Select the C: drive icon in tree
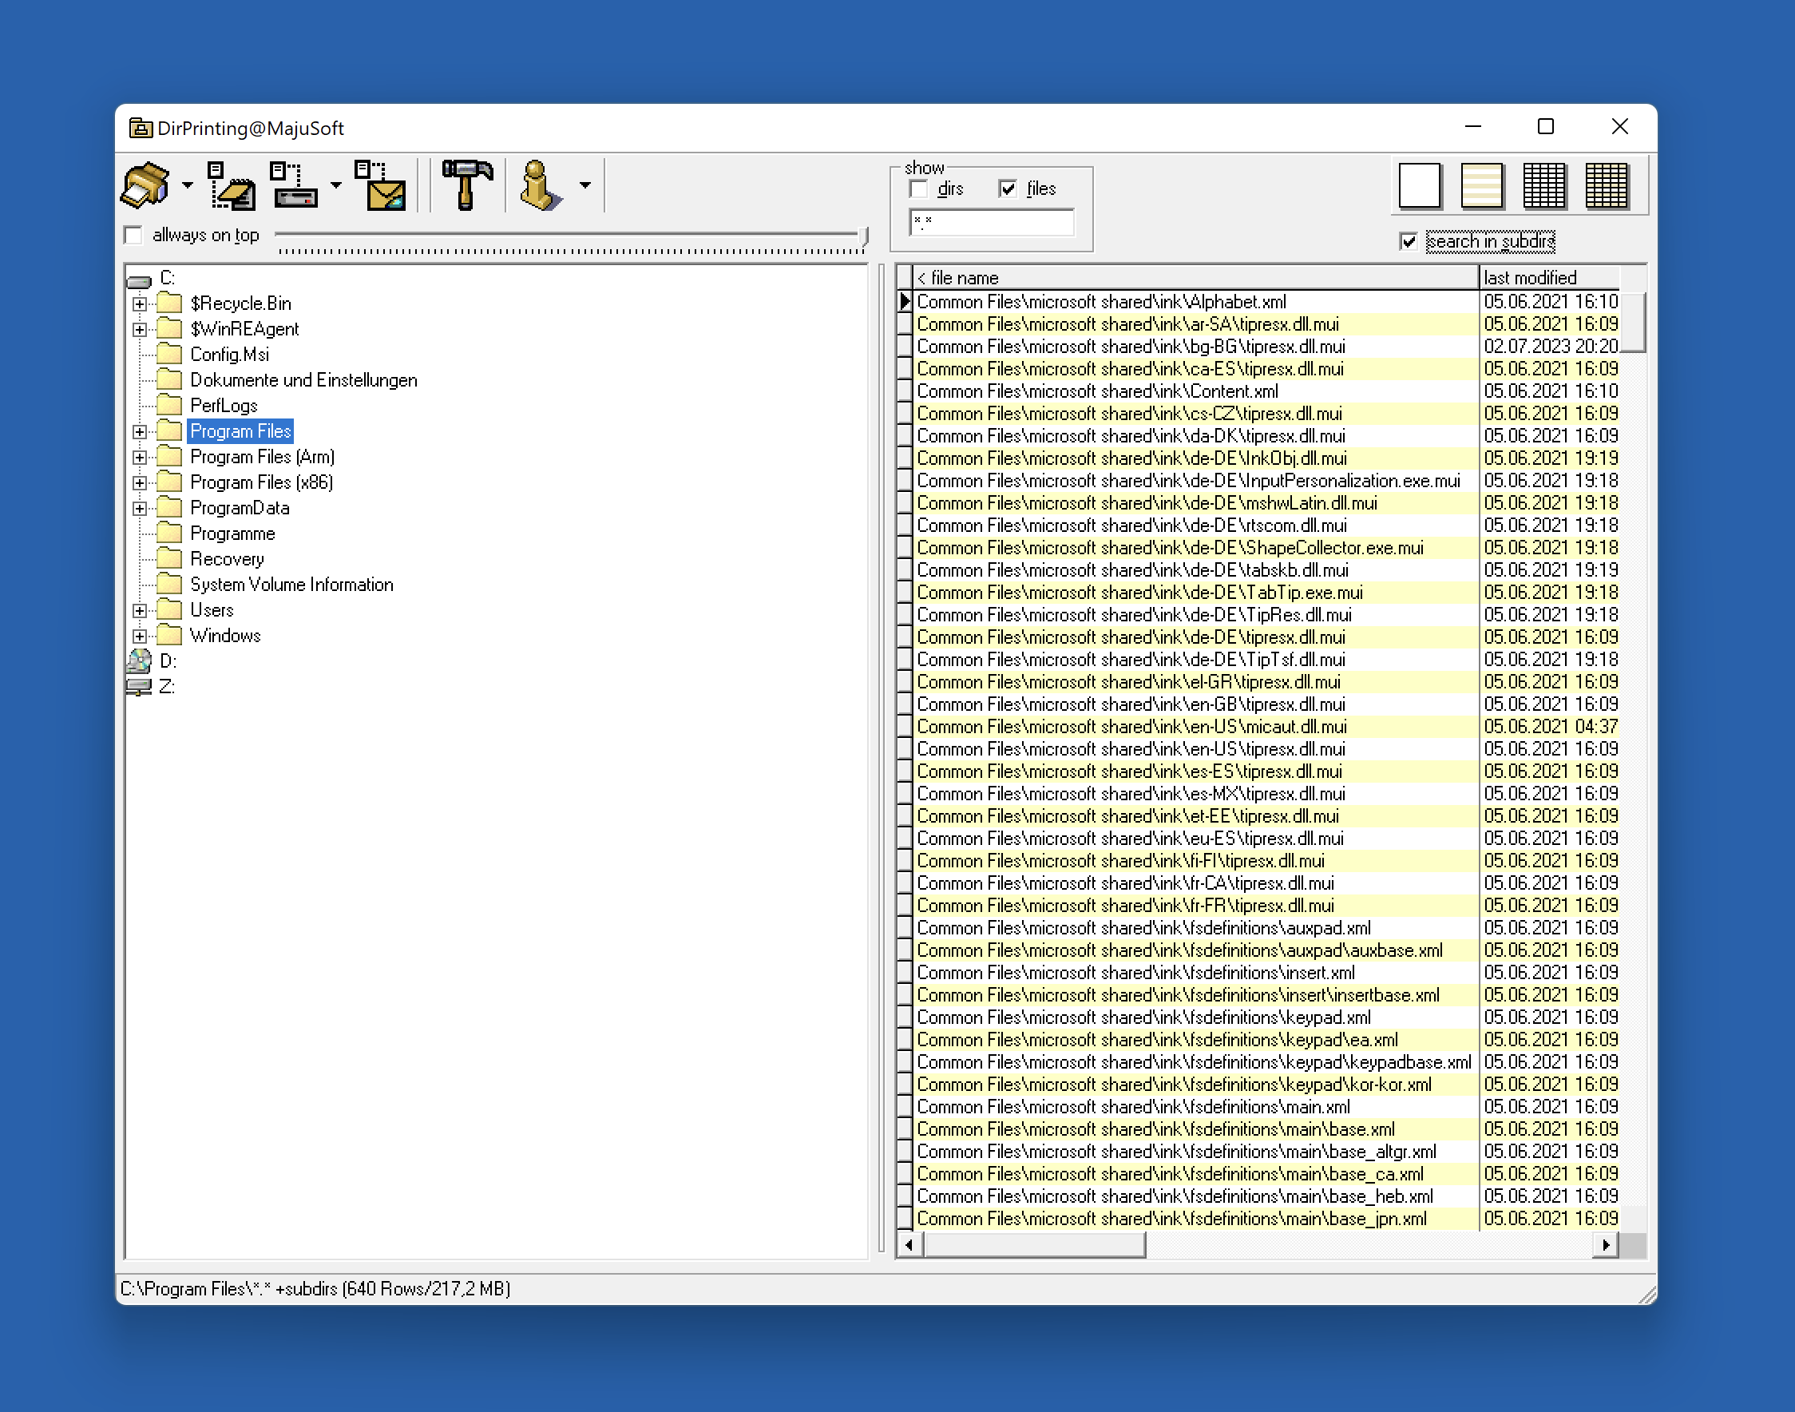1795x1412 pixels. click(140, 281)
